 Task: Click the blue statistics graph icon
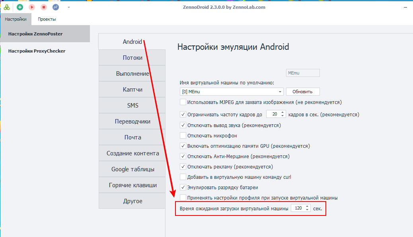pos(56,8)
